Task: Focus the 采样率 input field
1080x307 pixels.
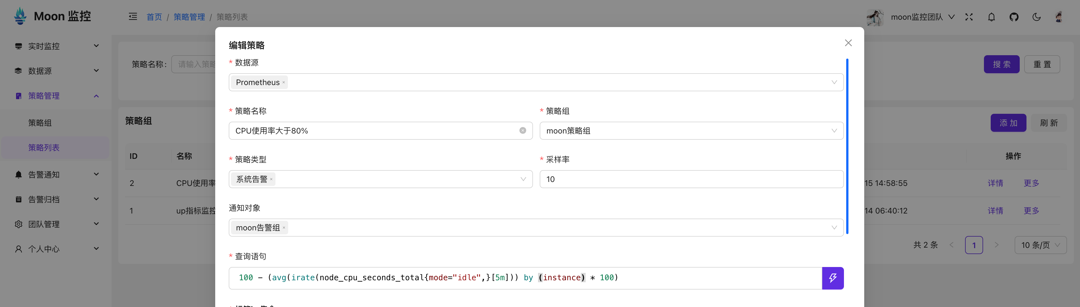Action: (691, 179)
